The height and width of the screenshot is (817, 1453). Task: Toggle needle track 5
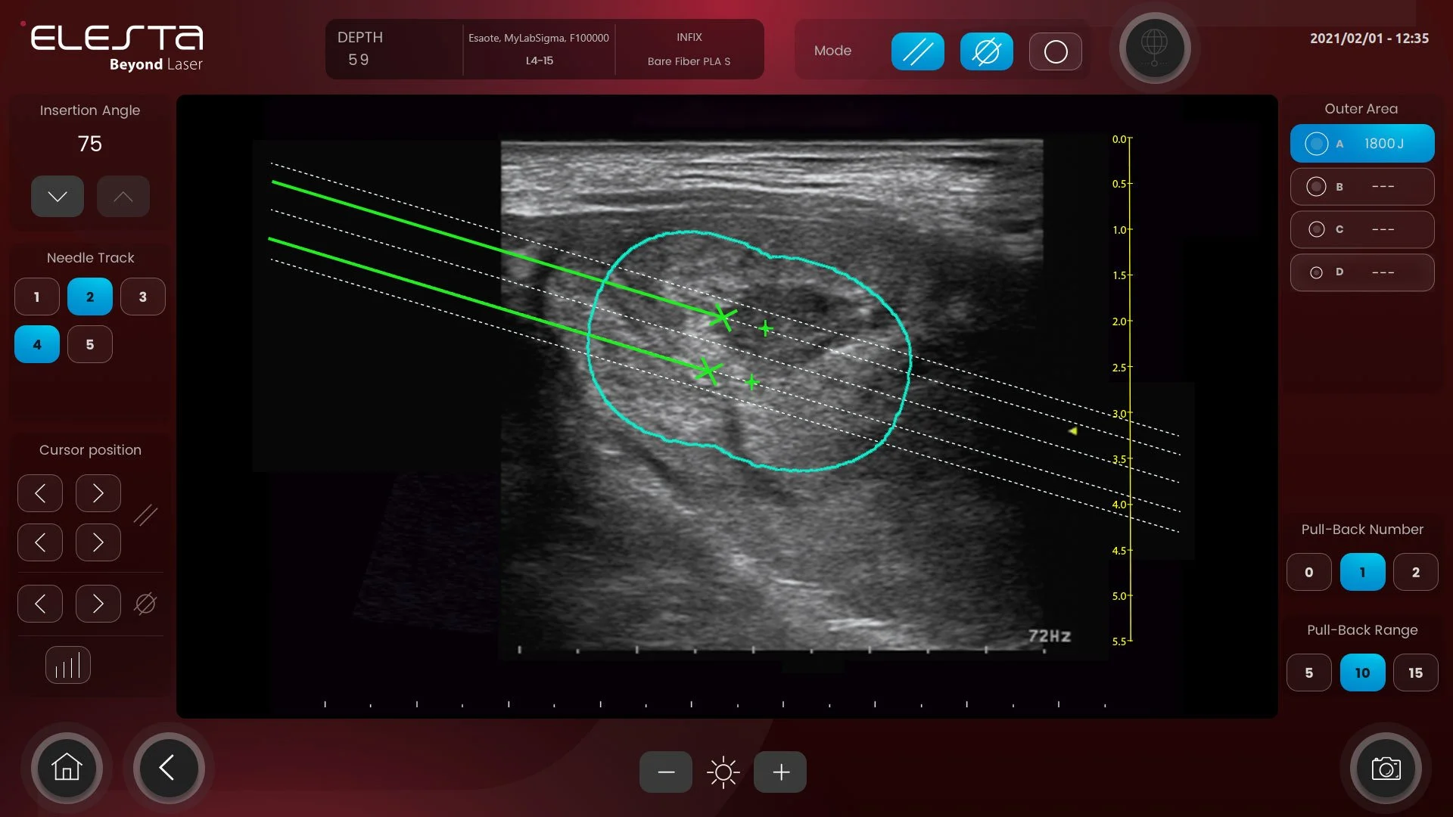click(90, 345)
